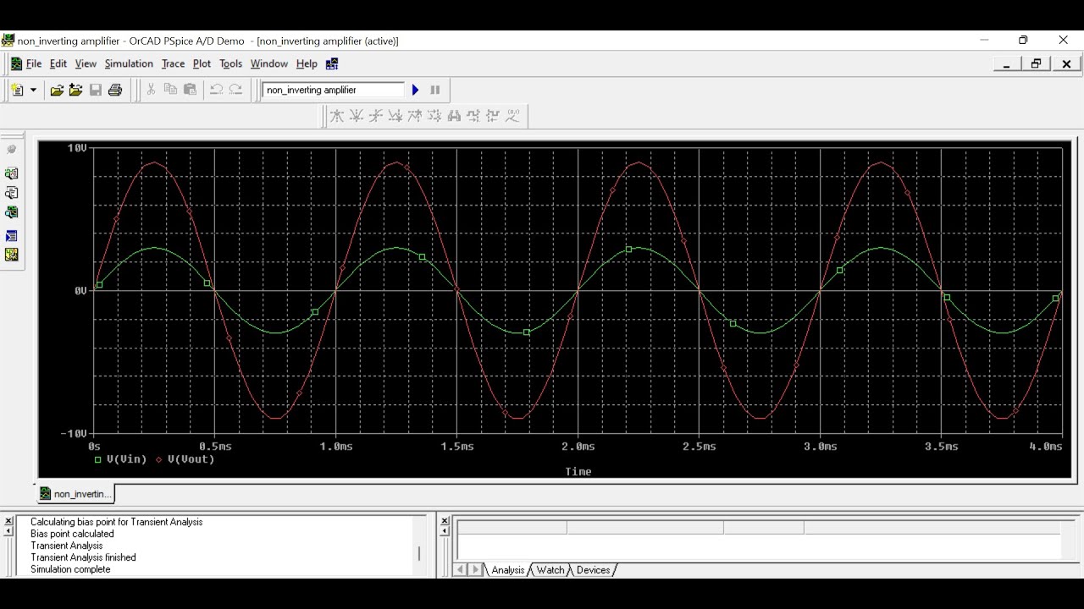This screenshot has width=1084, height=609.
Task: Run simulation with blue play button
Action: tap(415, 90)
